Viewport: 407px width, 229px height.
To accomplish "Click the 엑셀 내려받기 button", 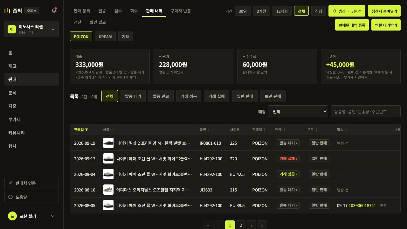I will (386, 25).
